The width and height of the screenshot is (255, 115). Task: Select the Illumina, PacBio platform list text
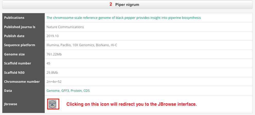click(82, 45)
